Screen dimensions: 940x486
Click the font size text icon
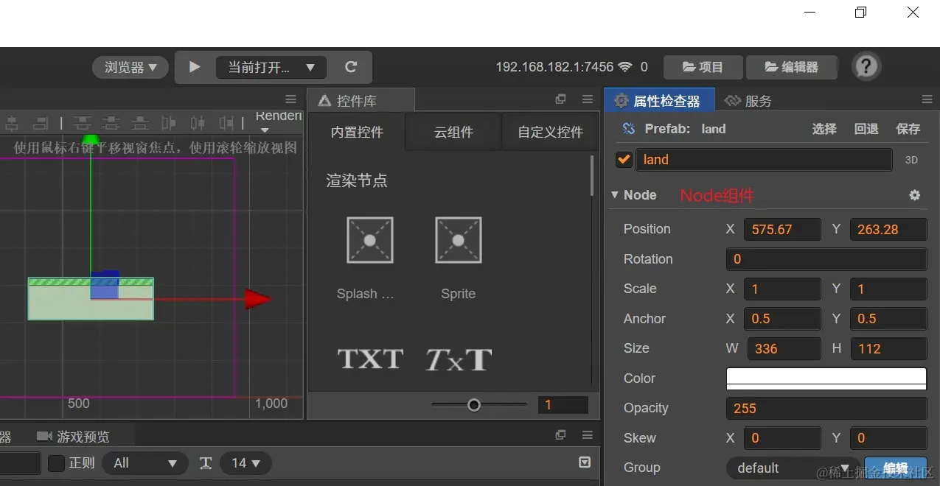click(x=206, y=463)
